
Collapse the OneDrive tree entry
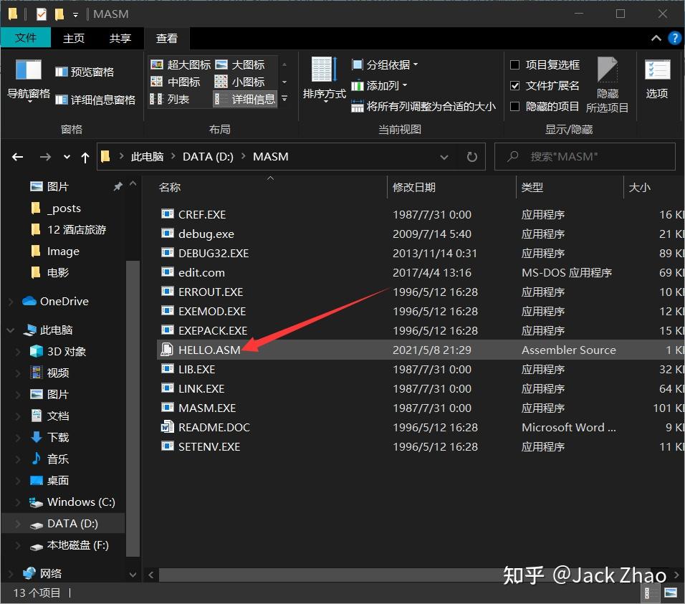(x=11, y=301)
